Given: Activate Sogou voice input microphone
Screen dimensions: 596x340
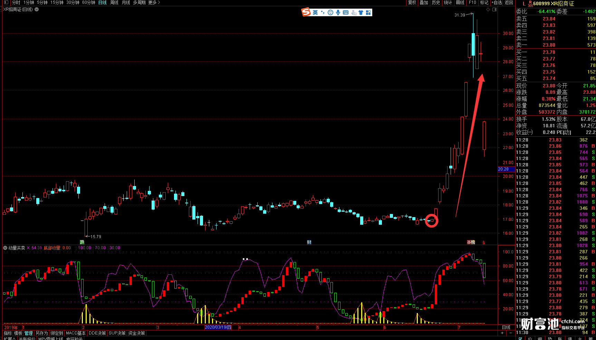Looking at the screenshot, I should tap(338, 12).
